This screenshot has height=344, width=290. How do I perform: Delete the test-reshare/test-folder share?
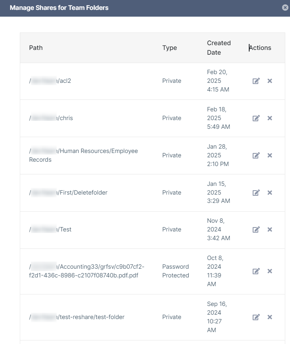[270, 317]
